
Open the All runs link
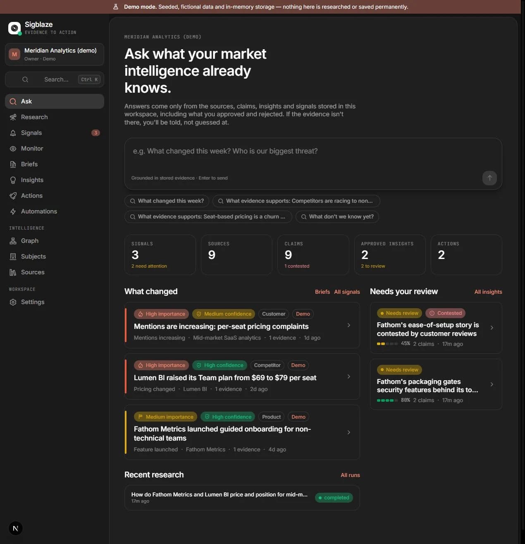[x=350, y=475]
